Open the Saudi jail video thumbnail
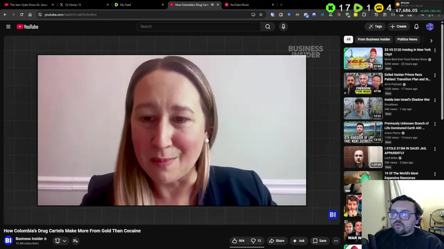 pyautogui.click(x=363, y=157)
